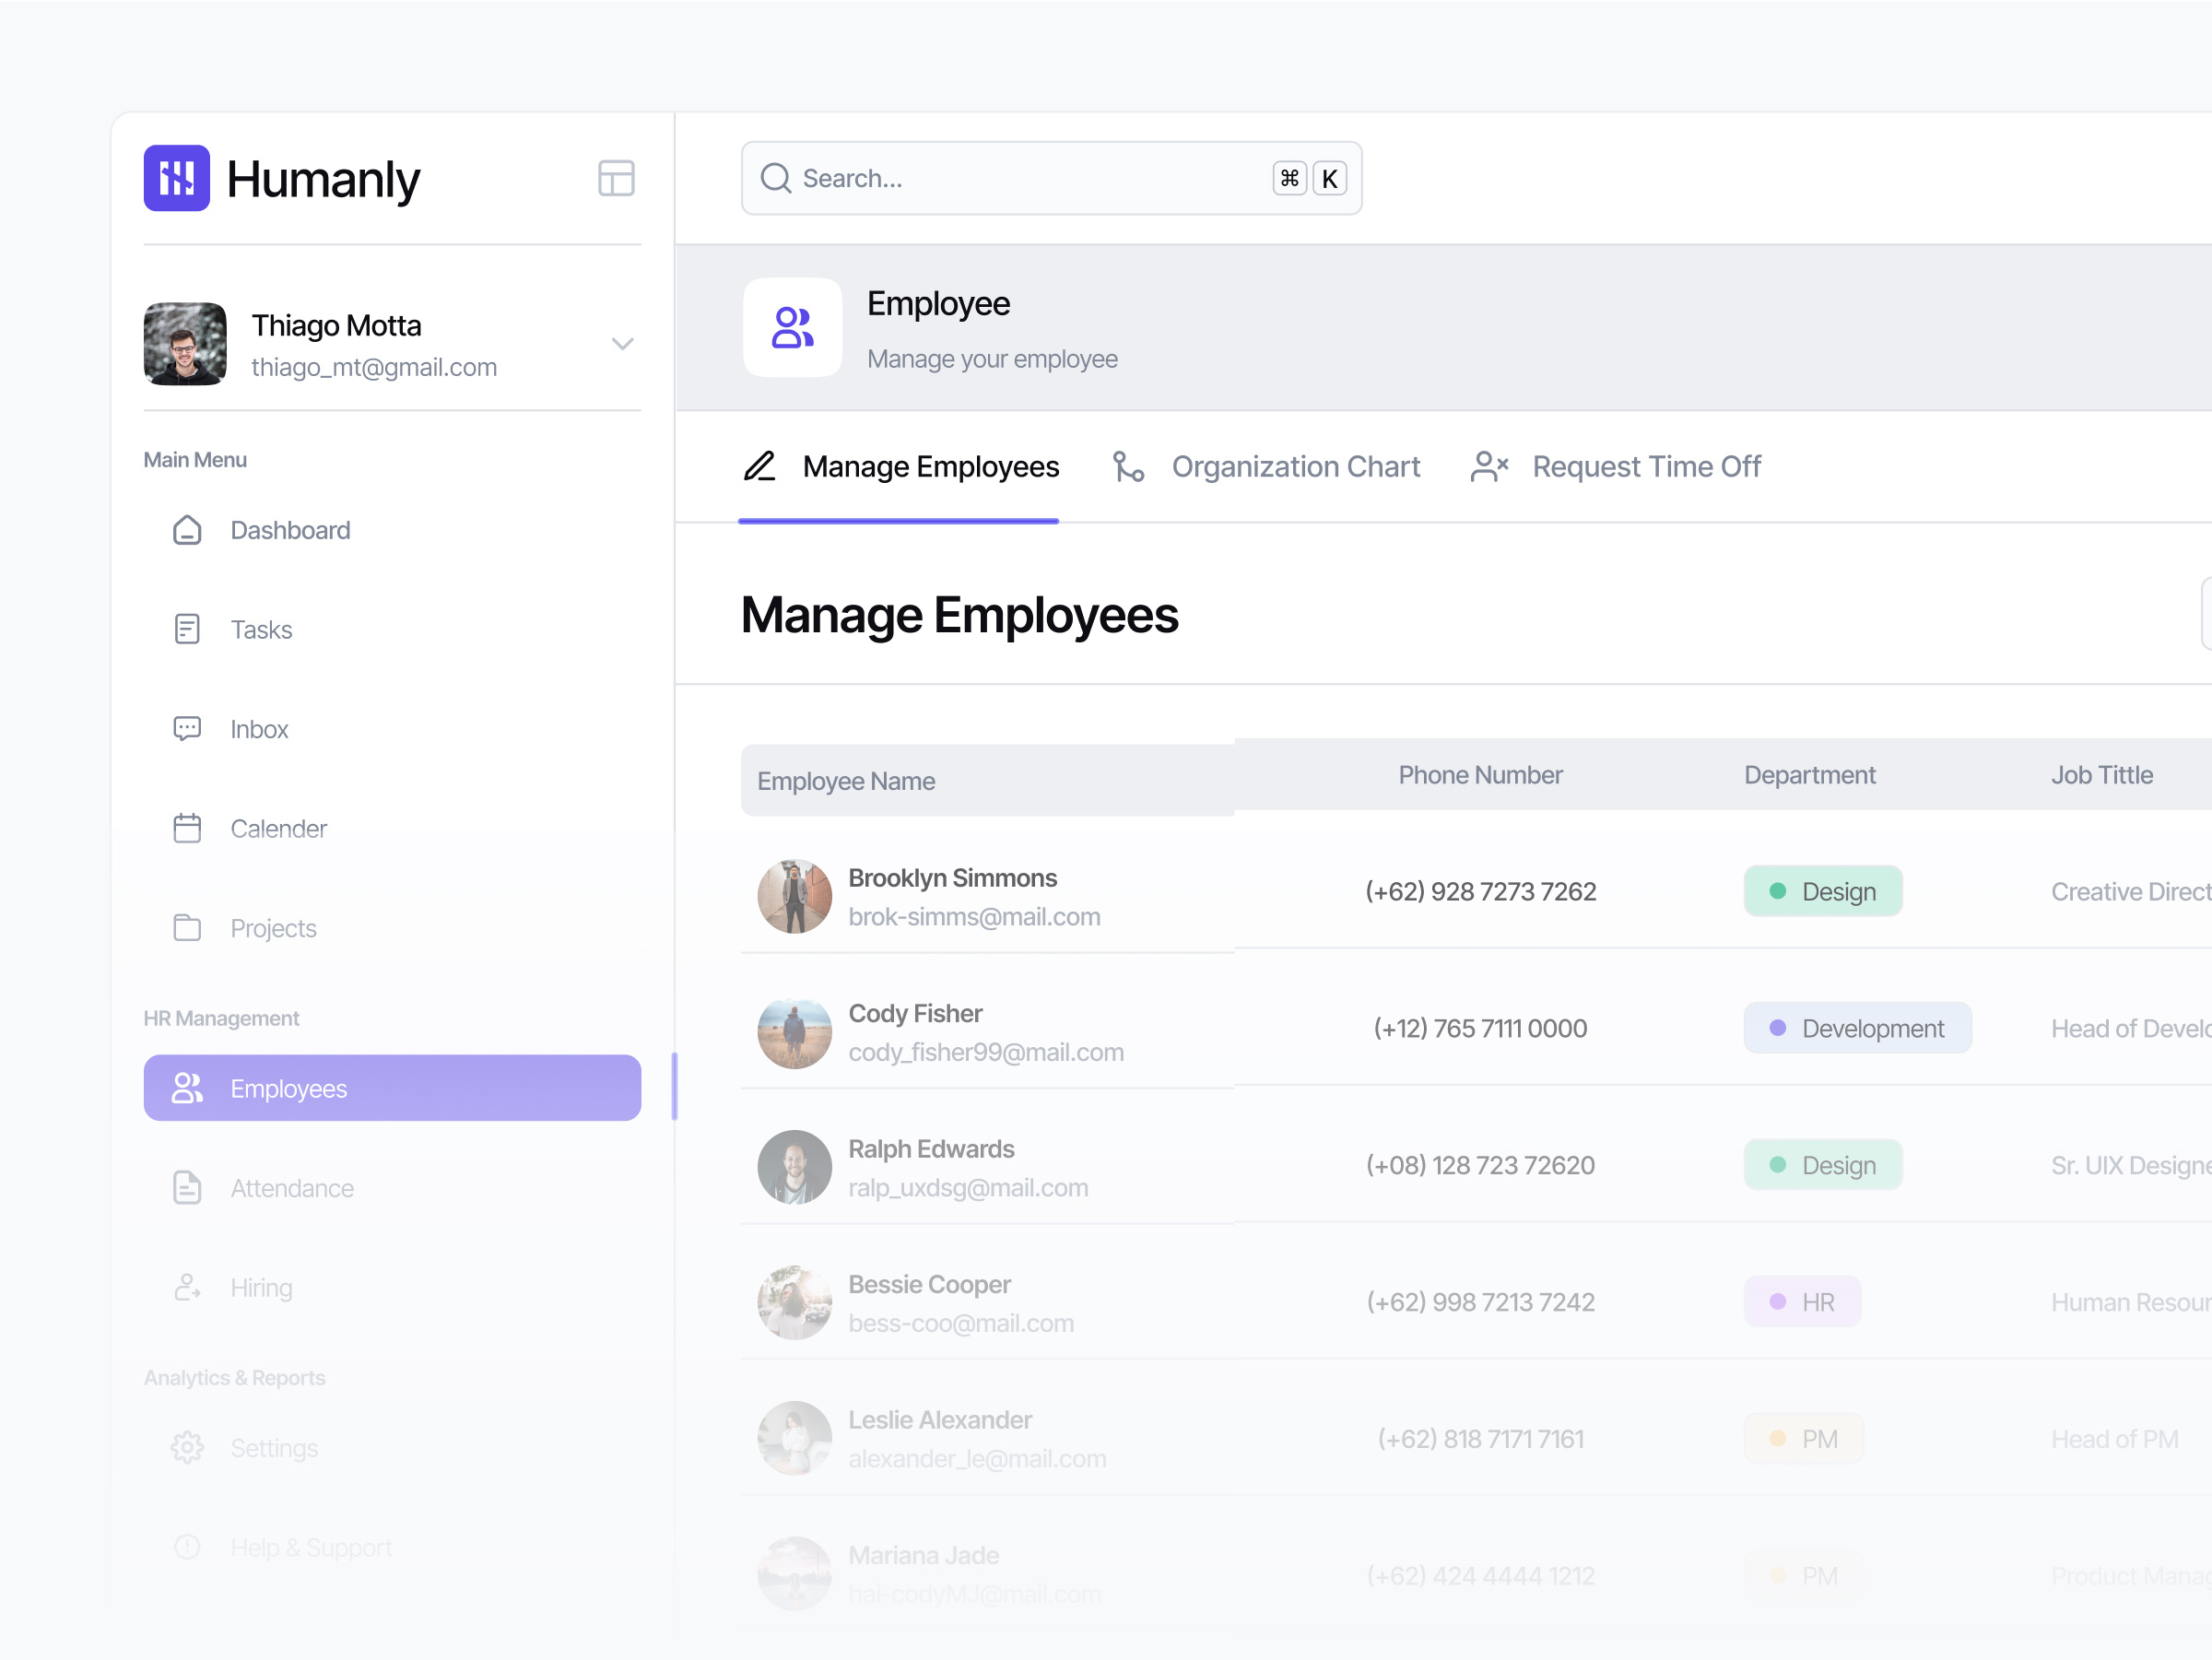Open Tasks from the sidebar
Viewport: 2212px width, 1660px height.
[261, 630]
